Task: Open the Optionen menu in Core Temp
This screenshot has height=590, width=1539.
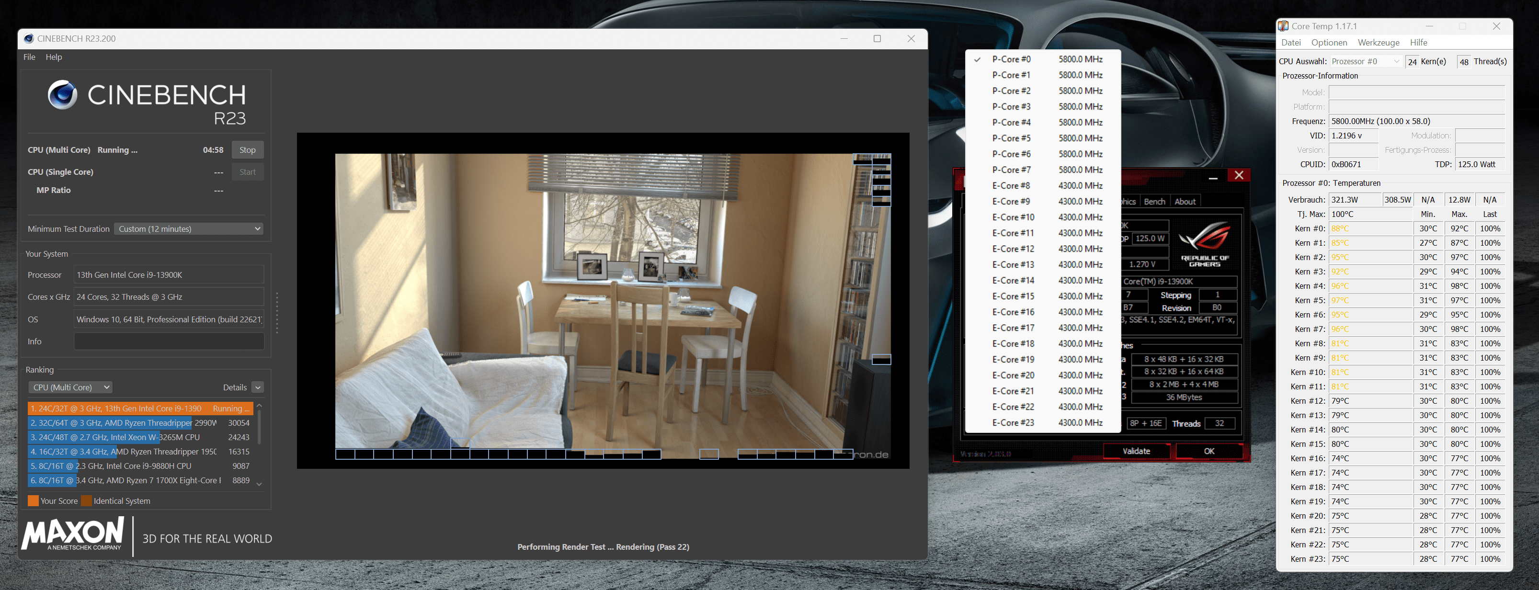Action: (1329, 43)
